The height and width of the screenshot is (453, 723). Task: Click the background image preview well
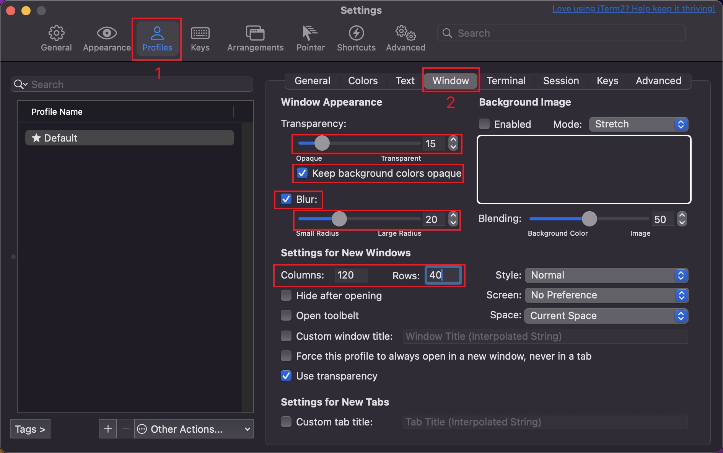(x=584, y=169)
